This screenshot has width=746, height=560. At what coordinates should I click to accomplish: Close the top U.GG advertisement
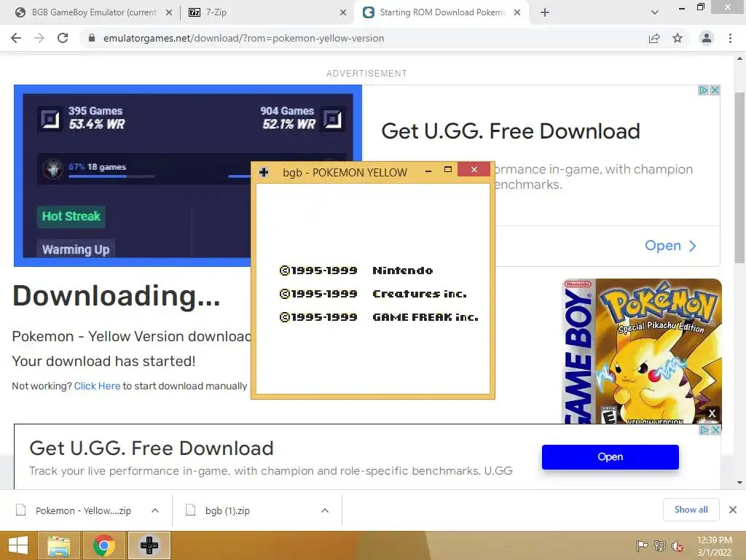(715, 90)
